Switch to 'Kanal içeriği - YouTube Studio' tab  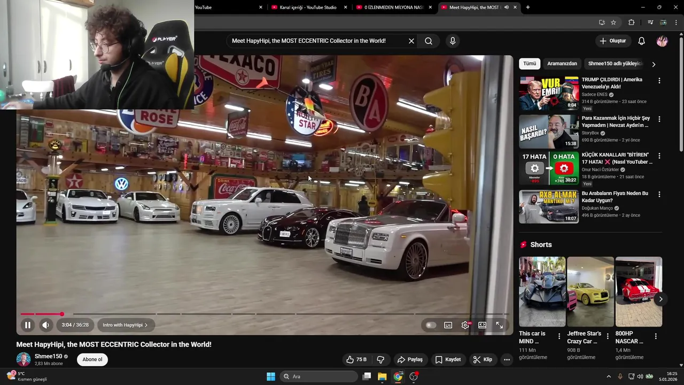tap(309, 7)
